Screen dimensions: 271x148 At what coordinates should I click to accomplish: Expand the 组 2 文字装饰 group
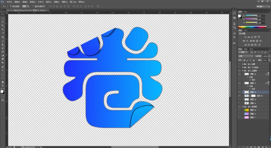[x=243, y=67]
